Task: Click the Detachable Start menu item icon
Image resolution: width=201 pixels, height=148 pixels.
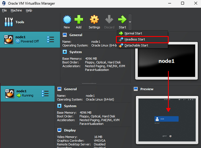Action: coord(121,45)
